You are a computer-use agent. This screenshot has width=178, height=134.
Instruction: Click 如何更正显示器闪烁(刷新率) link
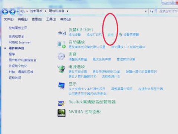tap(88, 94)
